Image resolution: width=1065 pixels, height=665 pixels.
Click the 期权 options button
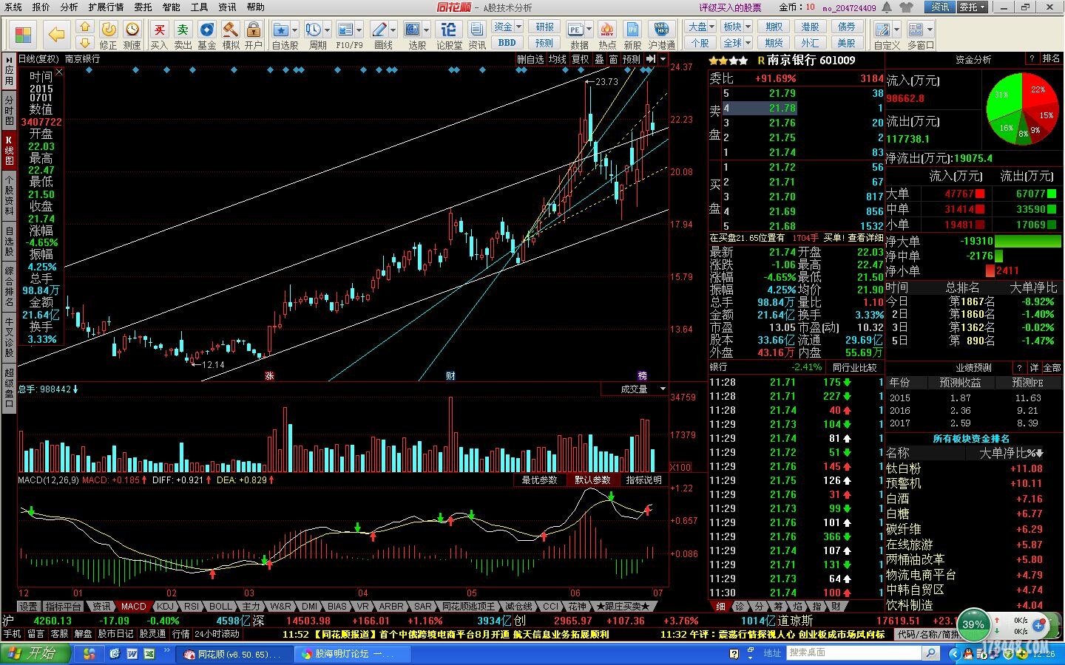tap(774, 27)
